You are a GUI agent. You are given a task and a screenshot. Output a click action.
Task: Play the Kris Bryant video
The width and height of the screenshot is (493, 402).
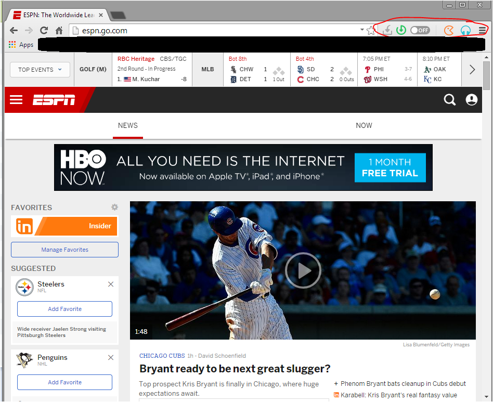pyautogui.click(x=303, y=270)
